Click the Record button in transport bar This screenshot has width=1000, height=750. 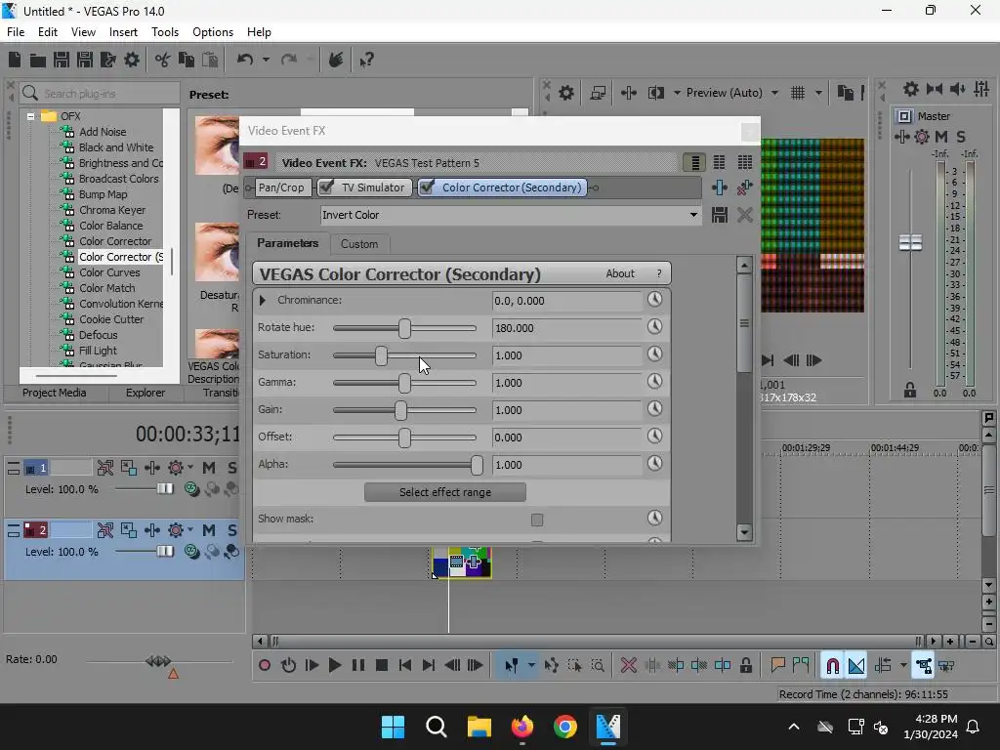click(265, 666)
